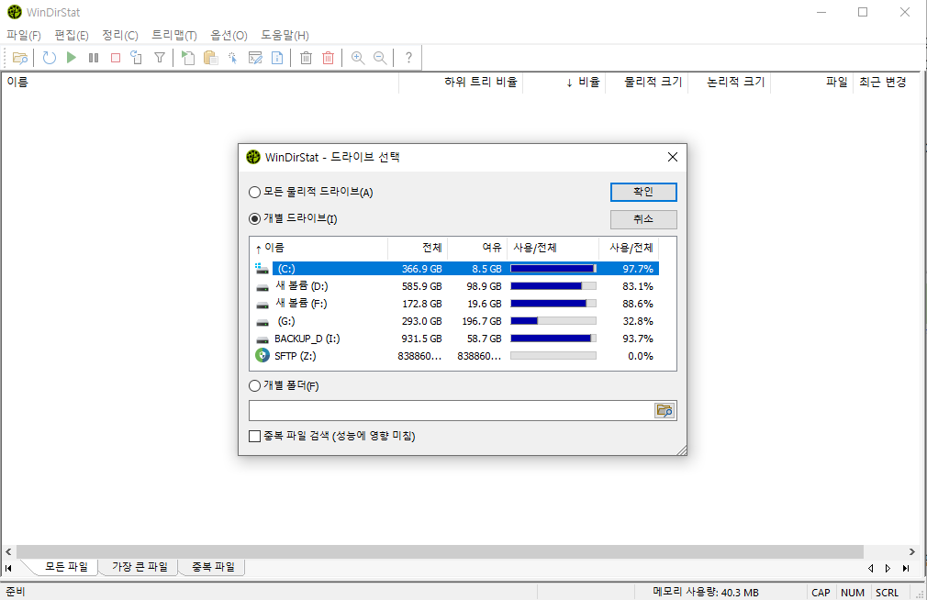Image resolution: width=927 pixels, height=600 pixels.
Task: Click the Zoom out magnifier icon
Action: point(380,58)
